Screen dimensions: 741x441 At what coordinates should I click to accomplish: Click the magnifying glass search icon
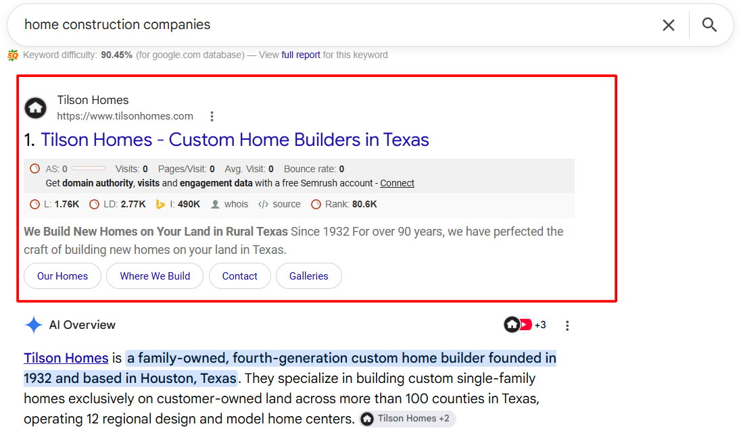709,24
